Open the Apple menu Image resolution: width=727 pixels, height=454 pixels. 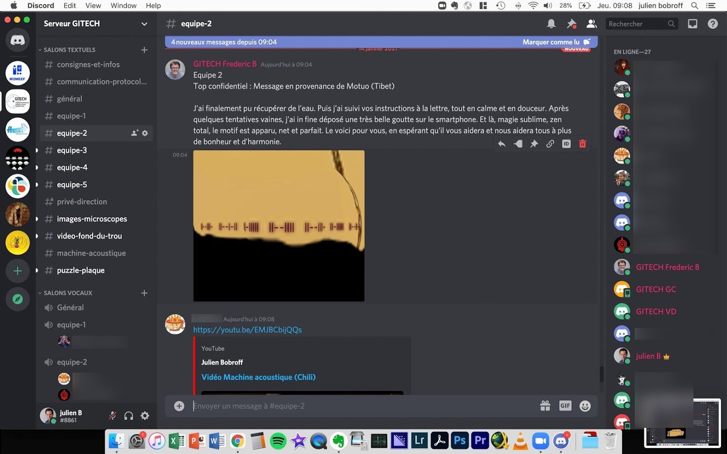tap(13, 5)
